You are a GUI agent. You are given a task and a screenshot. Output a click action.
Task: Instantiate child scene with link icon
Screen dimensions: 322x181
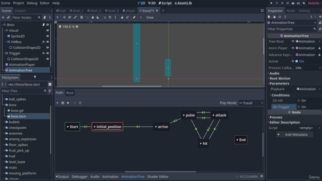click(8, 18)
